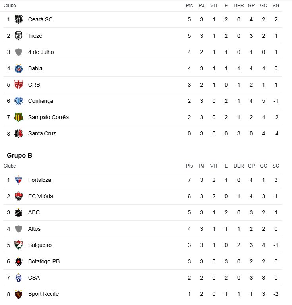Click the CRB red crest icon
The height and width of the screenshot is (305, 292).
click(x=19, y=85)
